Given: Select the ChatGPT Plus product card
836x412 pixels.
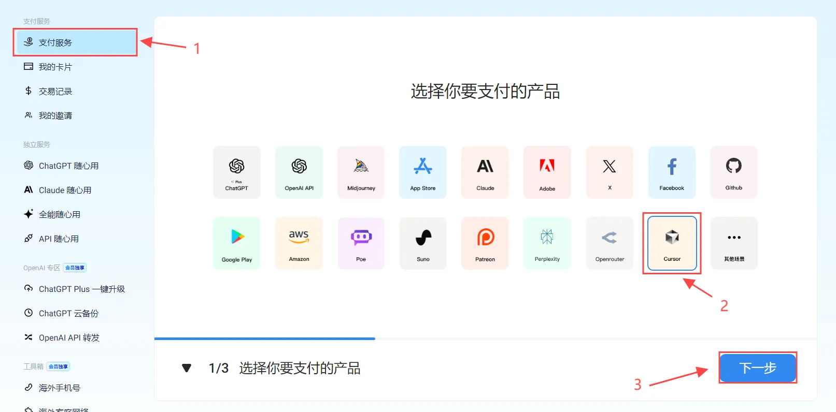Looking at the screenshot, I should click(x=237, y=172).
